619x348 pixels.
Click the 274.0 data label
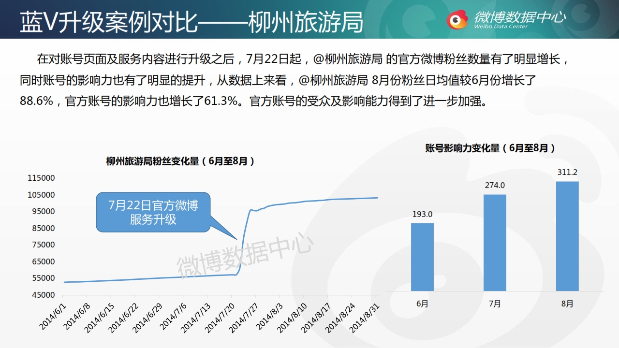[x=495, y=185]
